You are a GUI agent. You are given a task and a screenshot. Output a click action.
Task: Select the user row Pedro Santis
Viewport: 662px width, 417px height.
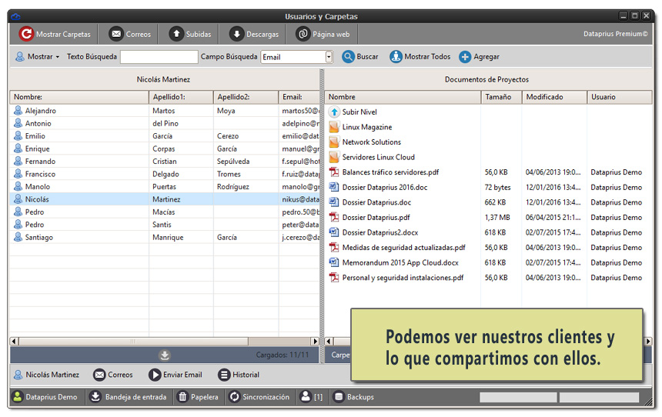165,225
